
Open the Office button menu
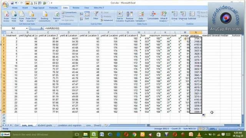pos(5,5)
